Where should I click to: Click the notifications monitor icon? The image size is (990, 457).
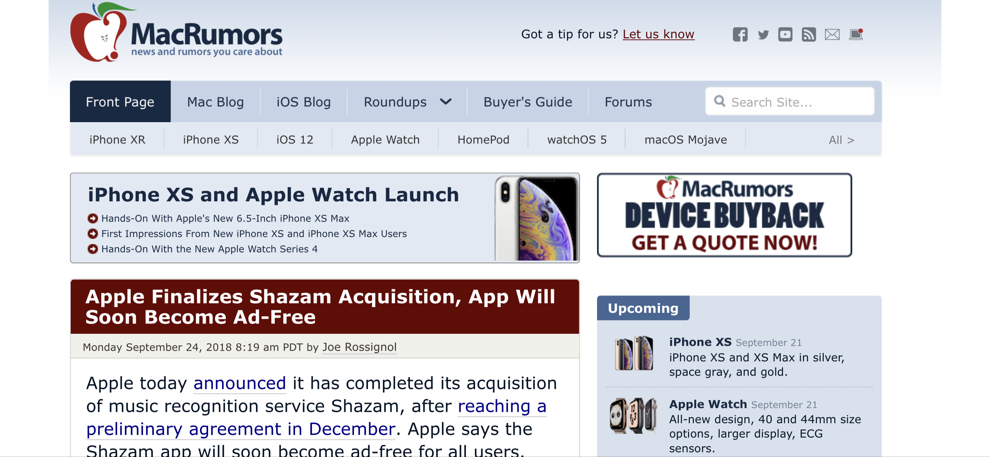[x=856, y=34]
